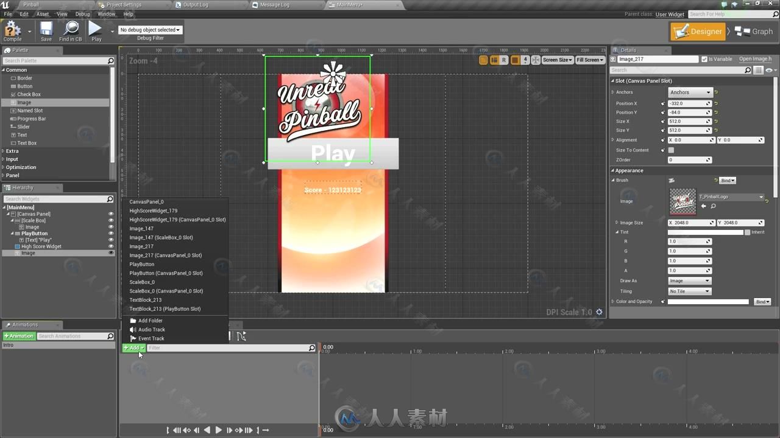Enable Size To Content checkbox
Image resolution: width=780 pixels, height=438 pixels.
coord(671,150)
